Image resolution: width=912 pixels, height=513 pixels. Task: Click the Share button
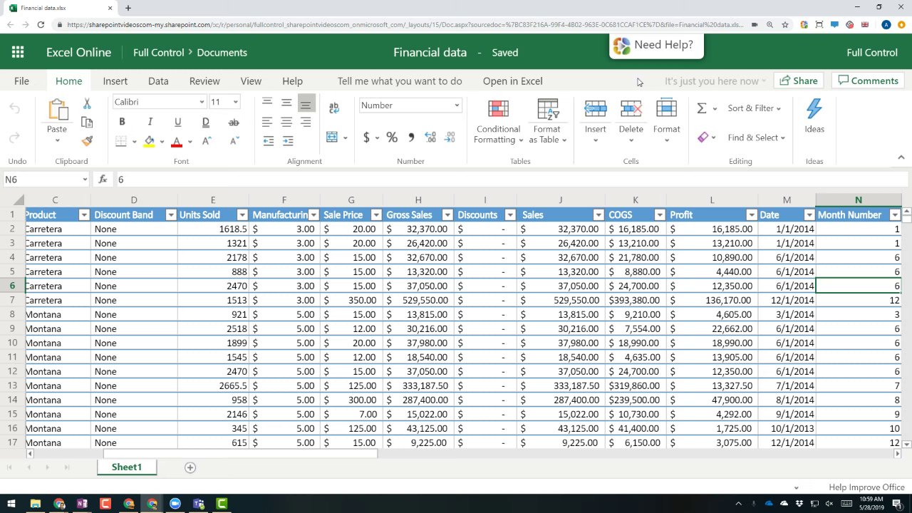pyautogui.click(x=798, y=81)
